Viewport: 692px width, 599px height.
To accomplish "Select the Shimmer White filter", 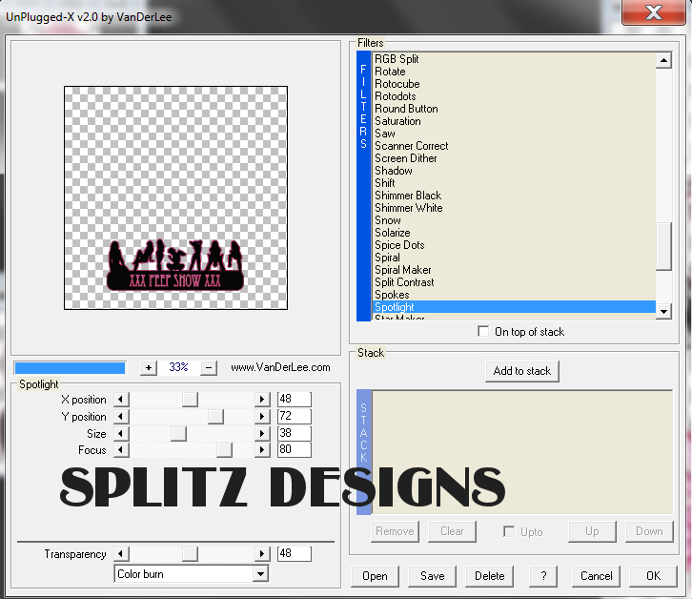I will coord(514,208).
